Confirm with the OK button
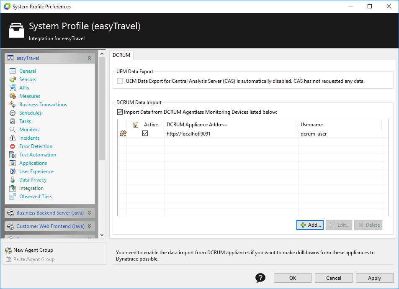The height and width of the screenshot is (289, 399). tap(293, 278)
